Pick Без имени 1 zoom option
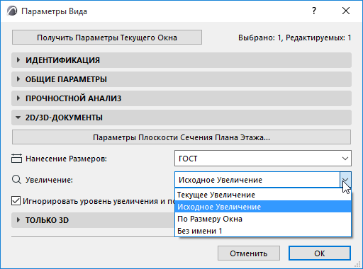The height and width of the screenshot is (269, 363). click(x=263, y=231)
